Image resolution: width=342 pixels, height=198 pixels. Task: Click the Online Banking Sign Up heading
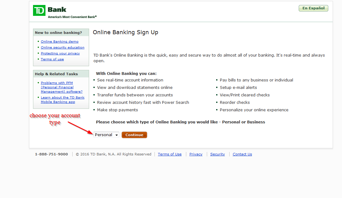126,32
